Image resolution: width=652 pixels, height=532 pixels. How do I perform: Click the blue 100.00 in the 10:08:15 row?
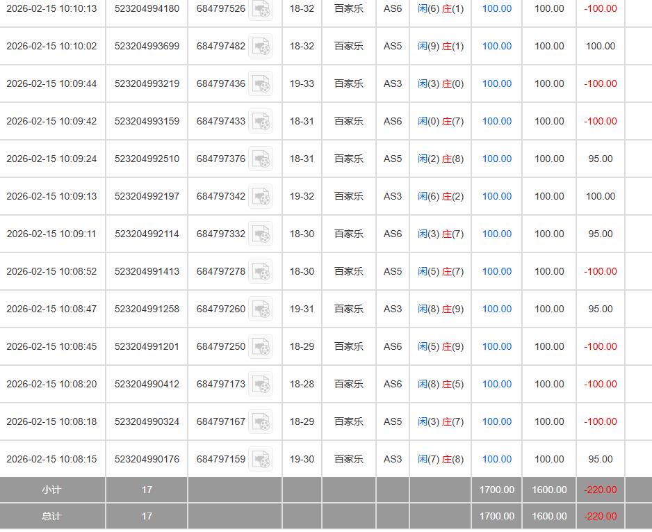(496, 459)
